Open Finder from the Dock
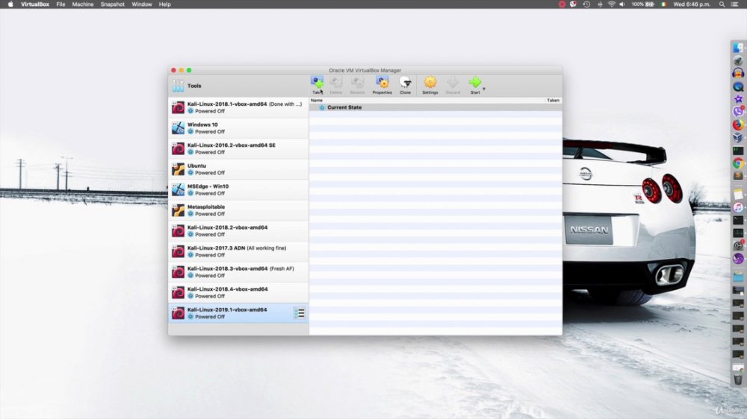Image resolution: width=747 pixels, height=419 pixels. tap(738, 48)
